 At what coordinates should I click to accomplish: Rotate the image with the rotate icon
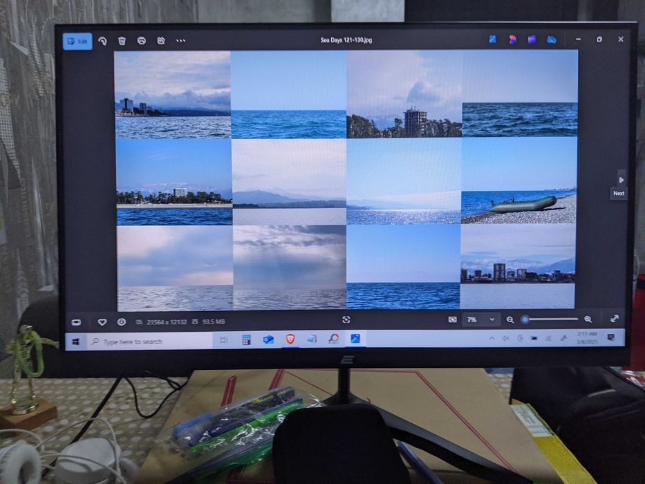coord(102,41)
